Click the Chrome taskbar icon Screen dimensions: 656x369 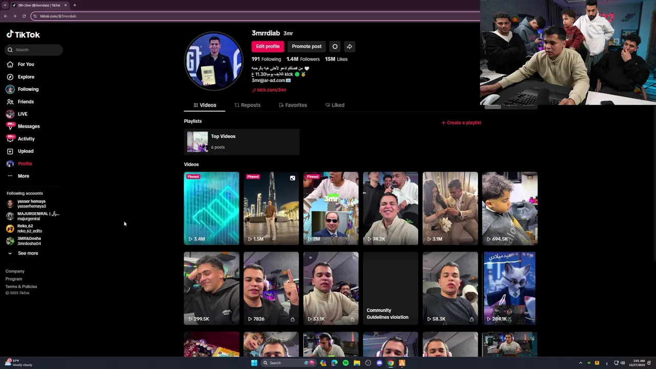click(391, 363)
